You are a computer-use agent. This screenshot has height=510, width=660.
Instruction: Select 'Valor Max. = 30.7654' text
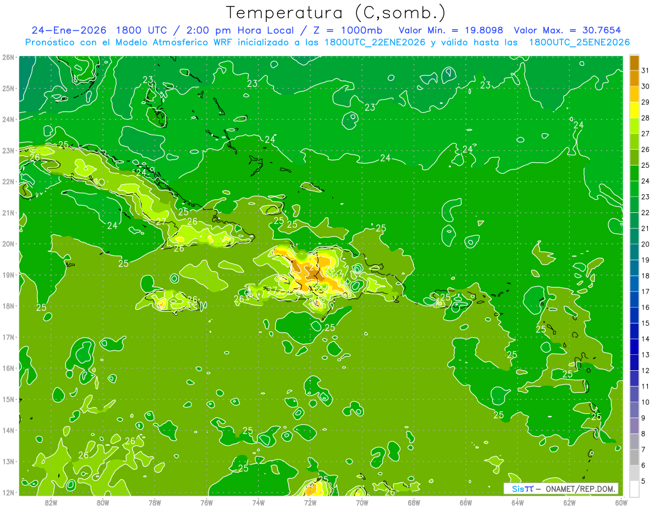tap(569, 30)
